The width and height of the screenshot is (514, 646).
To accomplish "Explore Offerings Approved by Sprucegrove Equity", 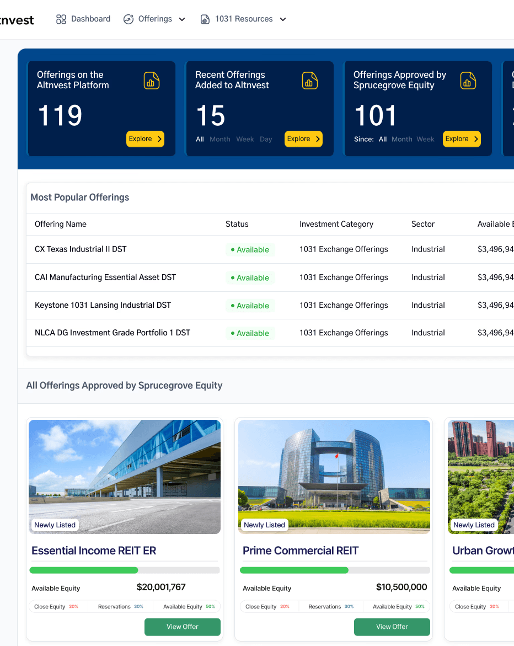I will click(x=462, y=139).
